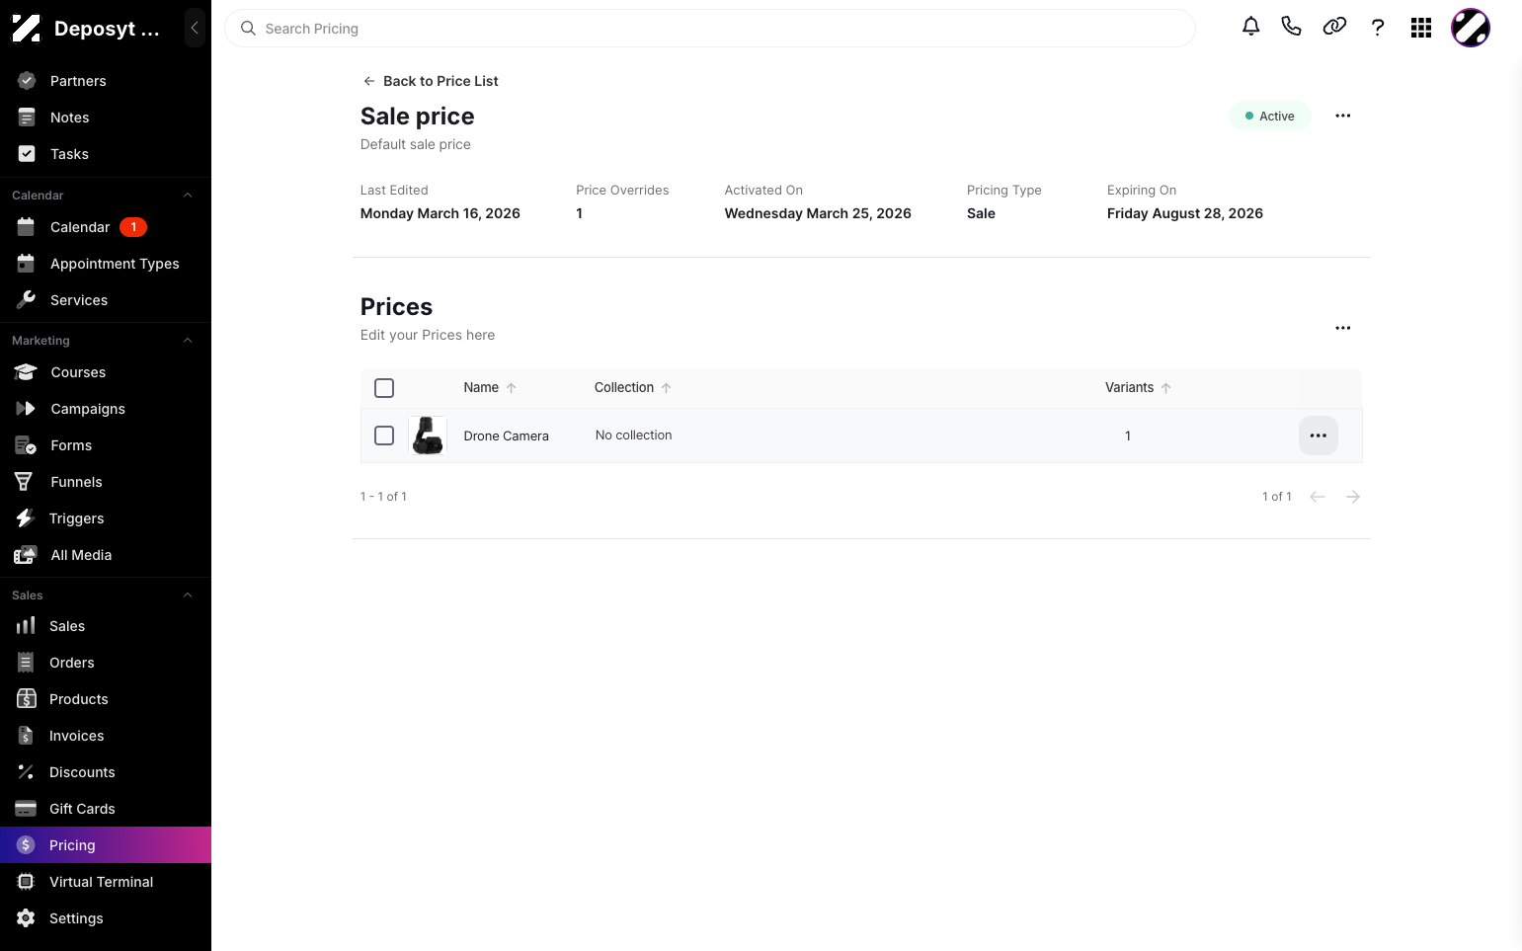Collapse the sidebar with the chevron button
1522x951 pixels.
pos(195,28)
